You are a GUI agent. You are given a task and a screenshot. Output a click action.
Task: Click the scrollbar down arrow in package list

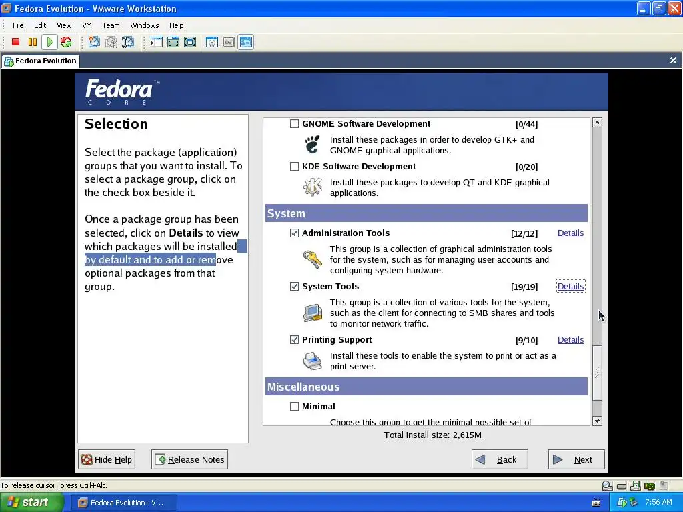coord(597,421)
